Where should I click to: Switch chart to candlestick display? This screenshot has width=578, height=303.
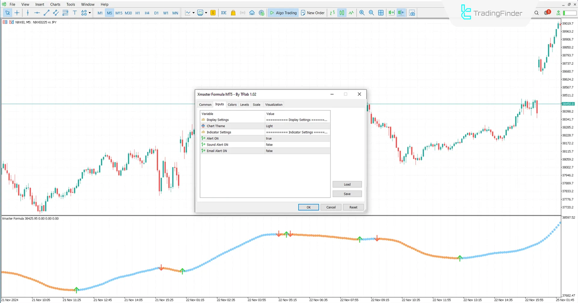click(342, 13)
